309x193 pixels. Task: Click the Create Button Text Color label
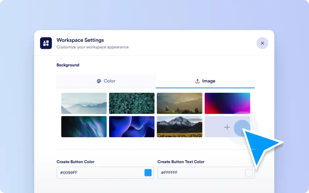click(x=181, y=162)
